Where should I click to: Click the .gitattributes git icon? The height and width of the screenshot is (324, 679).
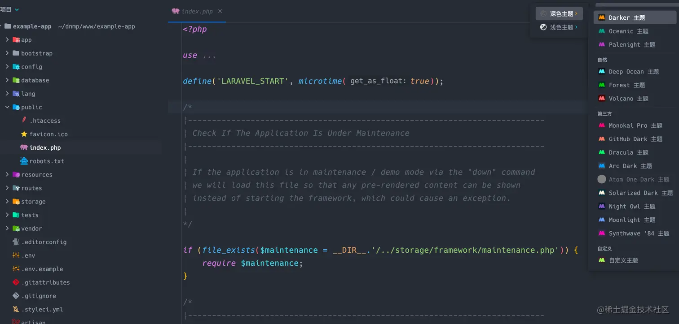(x=16, y=282)
